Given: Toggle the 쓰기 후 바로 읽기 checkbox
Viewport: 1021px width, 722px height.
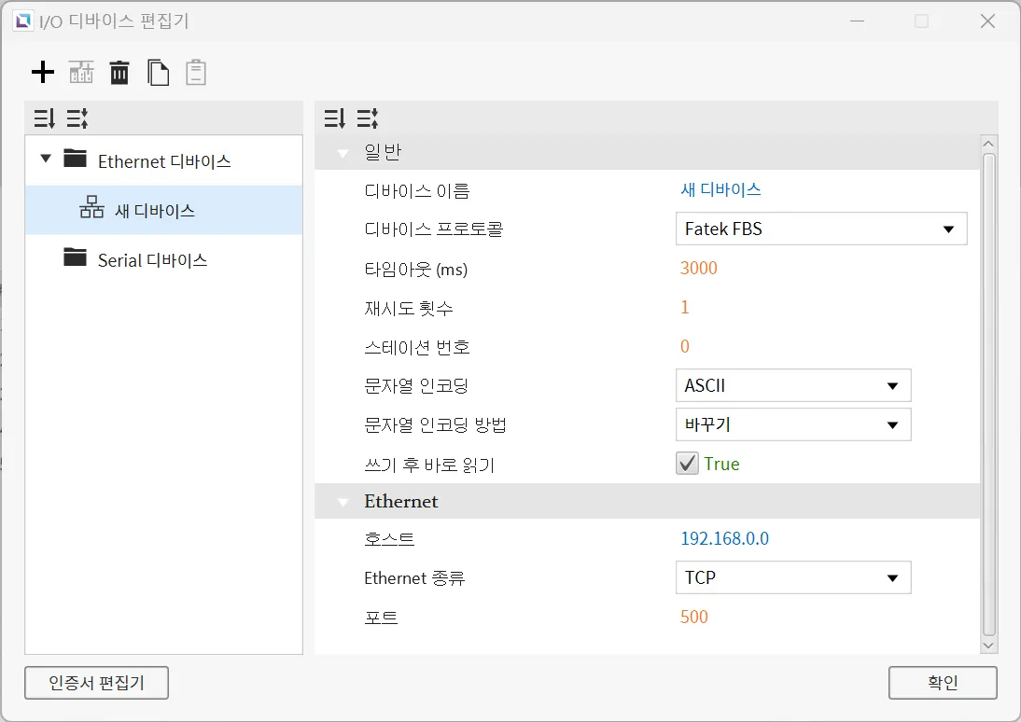Looking at the screenshot, I should (x=688, y=464).
